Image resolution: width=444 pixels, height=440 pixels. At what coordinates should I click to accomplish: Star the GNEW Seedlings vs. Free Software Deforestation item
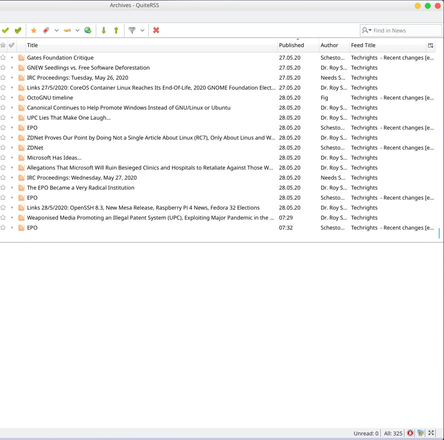3,67
